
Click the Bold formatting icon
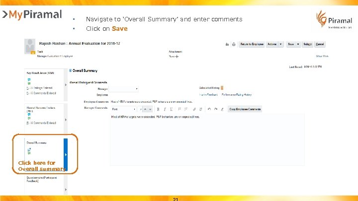158,109
